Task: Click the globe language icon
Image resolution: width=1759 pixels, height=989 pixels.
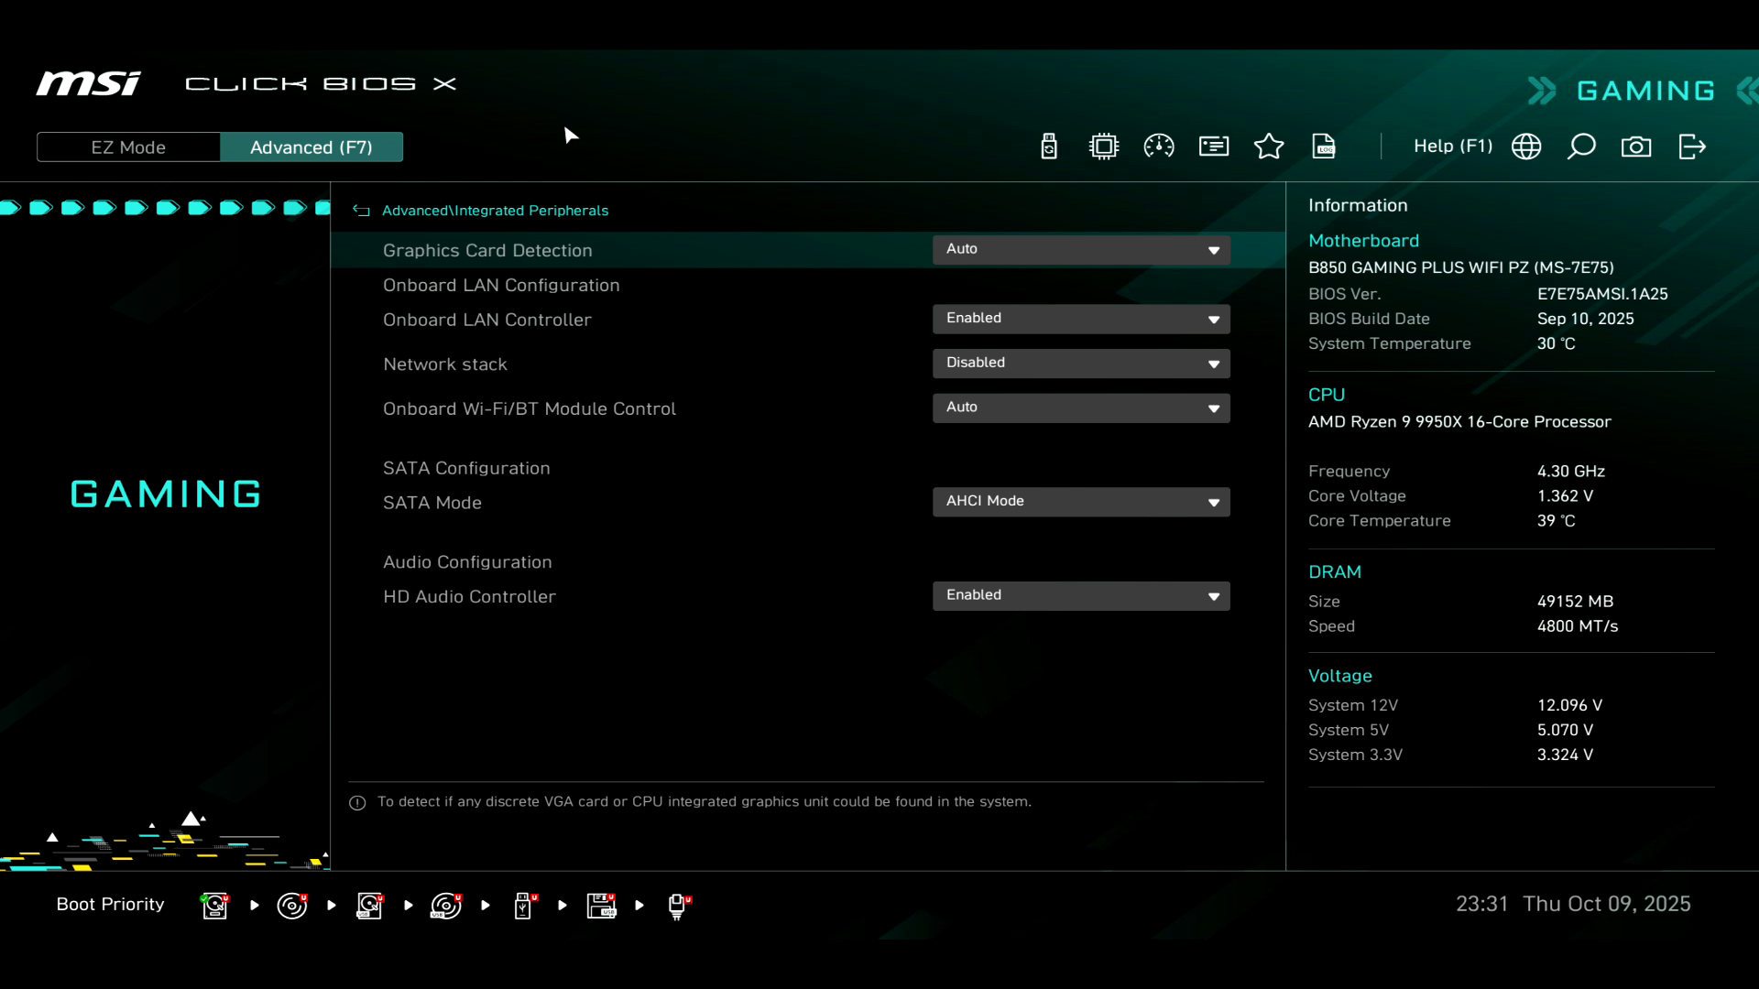Action: coord(1526,147)
